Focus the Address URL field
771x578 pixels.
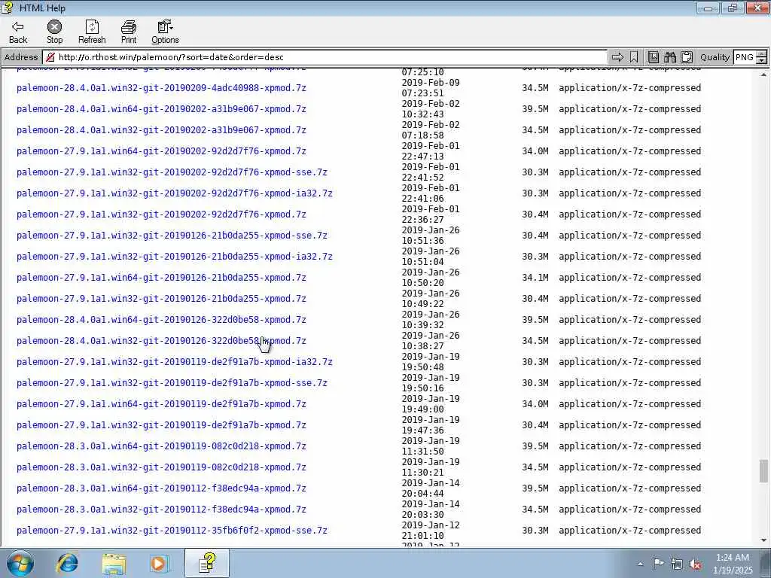[325, 57]
